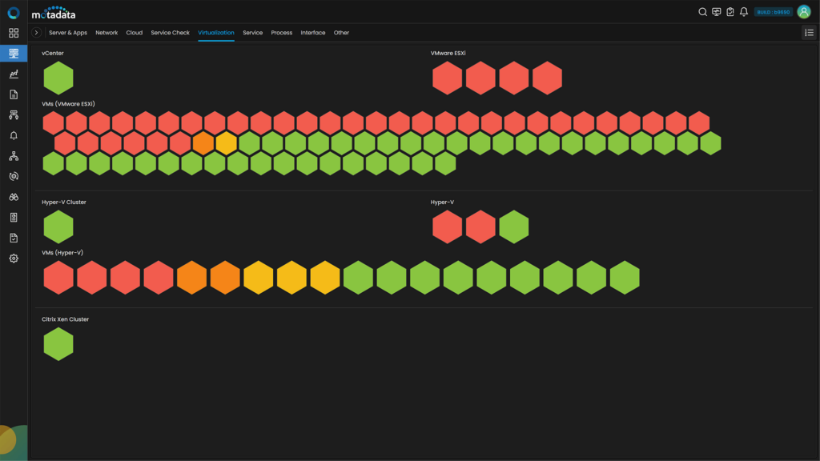
Task: Toggle the list view control at top right
Action: click(x=808, y=33)
